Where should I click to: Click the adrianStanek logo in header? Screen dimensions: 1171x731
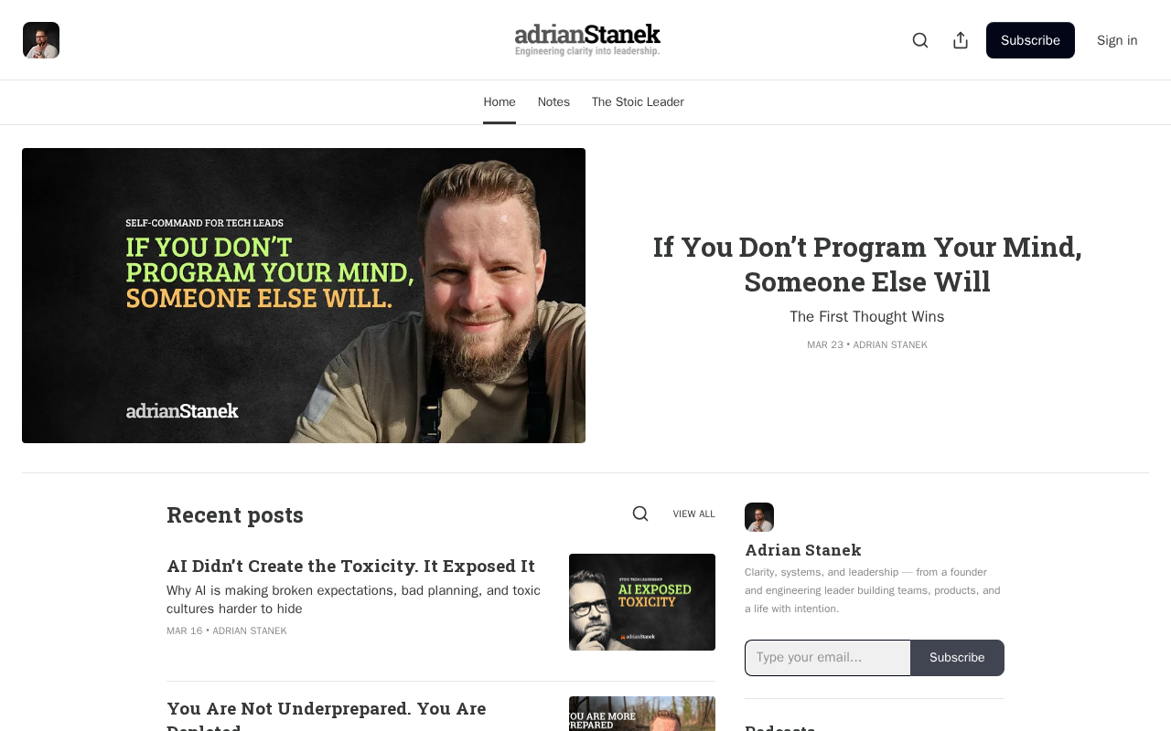587,40
